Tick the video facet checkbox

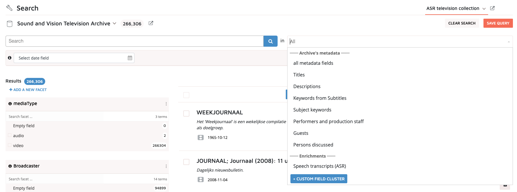coord(10,145)
